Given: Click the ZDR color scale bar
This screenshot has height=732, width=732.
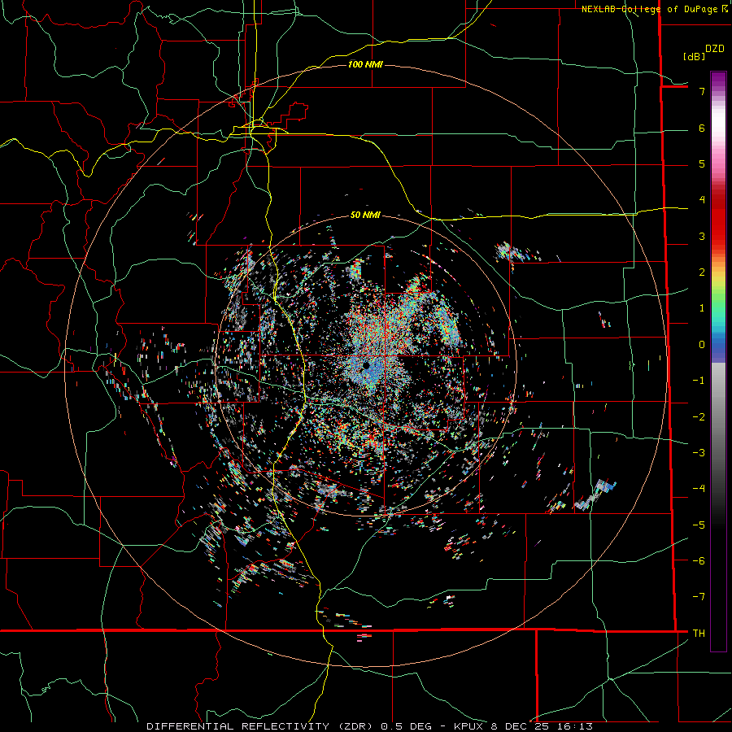Looking at the screenshot, I should pyautogui.click(x=718, y=361).
